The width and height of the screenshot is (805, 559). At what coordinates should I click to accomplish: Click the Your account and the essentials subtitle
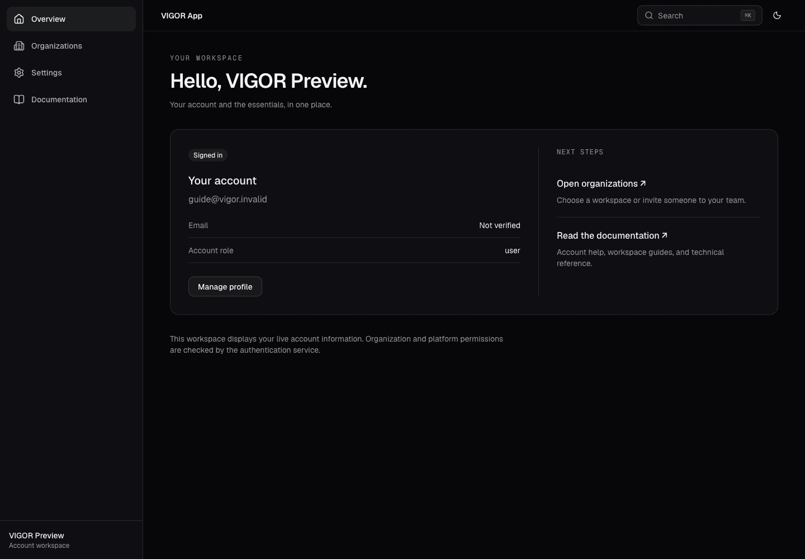[x=251, y=105]
